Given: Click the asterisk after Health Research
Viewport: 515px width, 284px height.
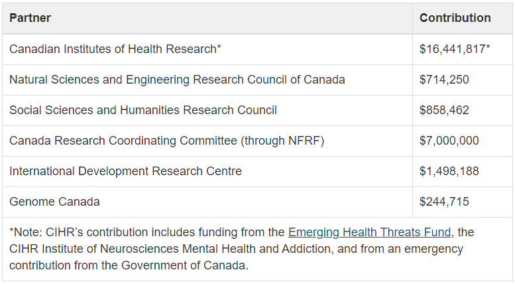Looking at the screenshot, I should click(x=219, y=46).
